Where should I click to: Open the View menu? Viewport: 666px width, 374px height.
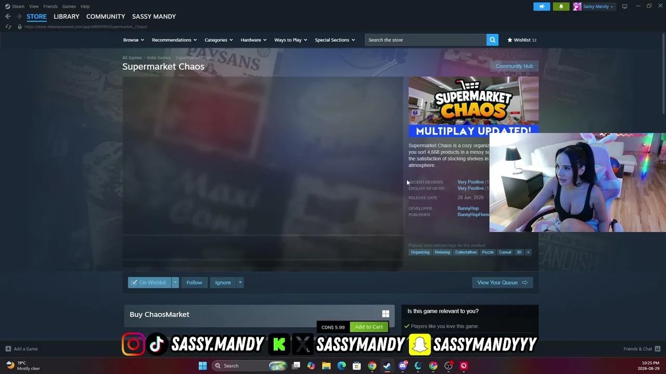click(34, 6)
